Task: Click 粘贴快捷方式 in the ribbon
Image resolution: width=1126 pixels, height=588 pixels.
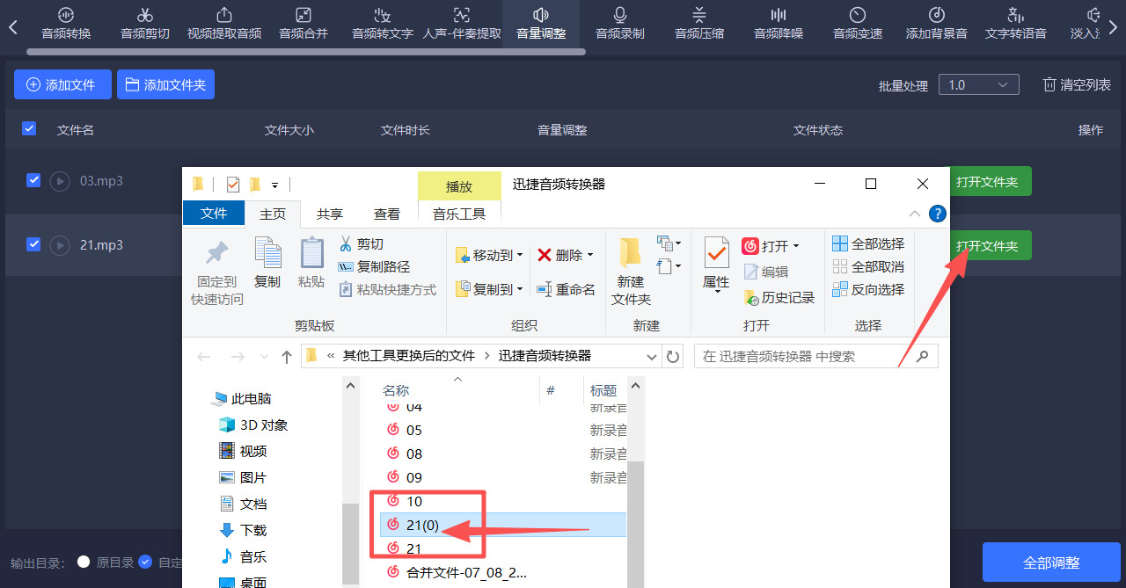Action: (x=387, y=289)
